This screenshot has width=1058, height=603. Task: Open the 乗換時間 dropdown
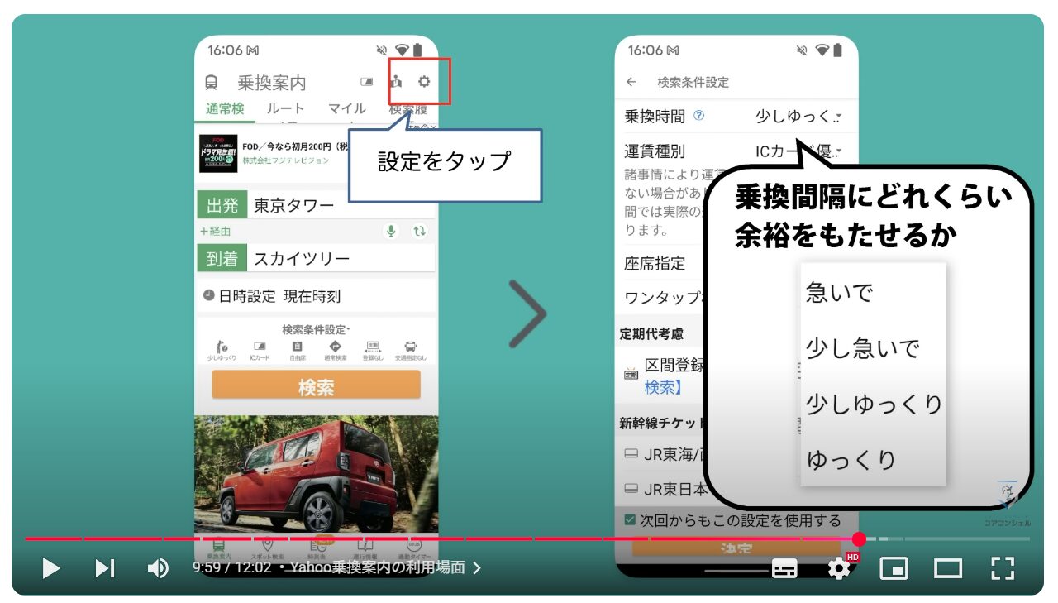tap(798, 117)
